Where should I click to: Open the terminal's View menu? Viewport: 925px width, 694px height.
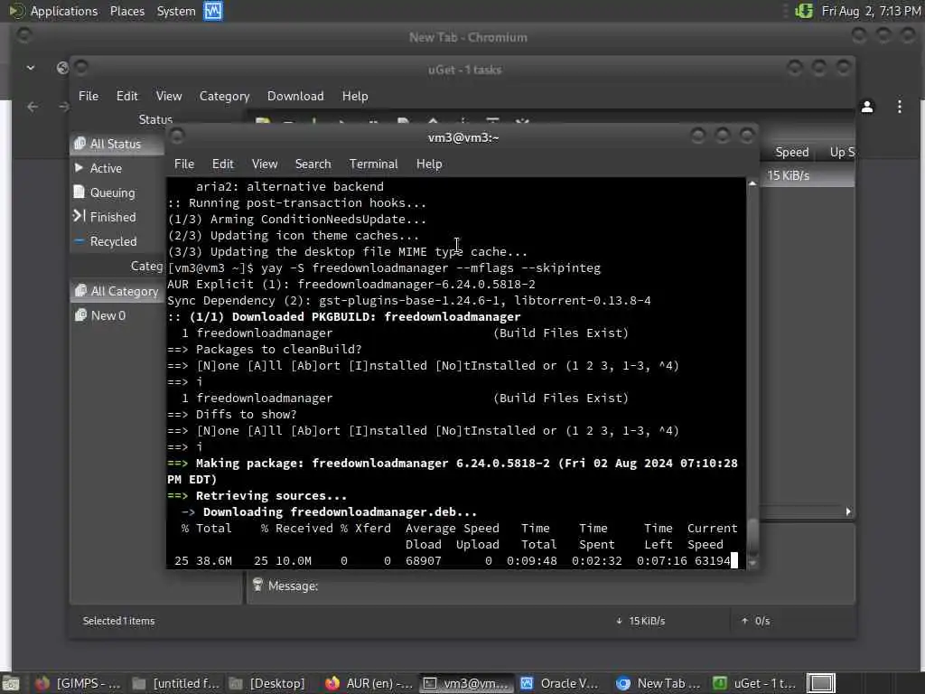pyautogui.click(x=265, y=164)
